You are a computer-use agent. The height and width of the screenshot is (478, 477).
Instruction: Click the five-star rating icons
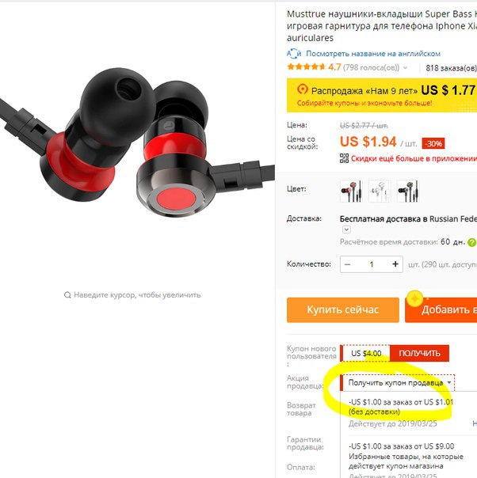pyautogui.click(x=306, y=66)
